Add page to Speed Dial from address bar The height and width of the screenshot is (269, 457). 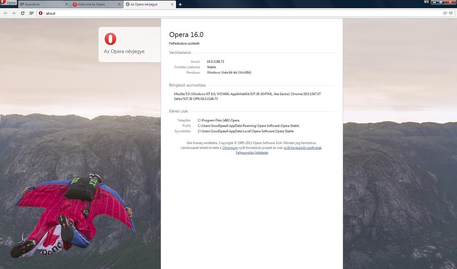tap(445, 13)
